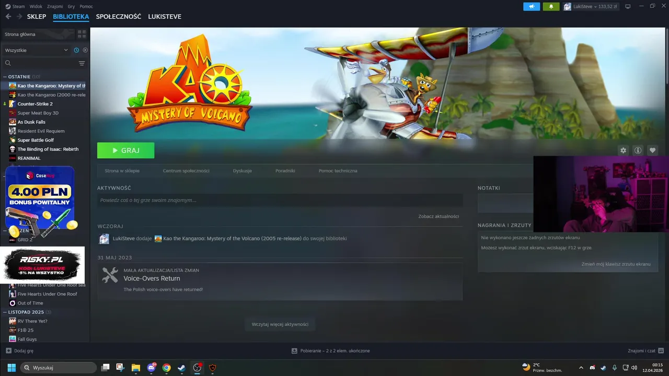Screen dimensions: 669x376
Task: Open Voice-Overs Return update entry
Action: (280, 281)
